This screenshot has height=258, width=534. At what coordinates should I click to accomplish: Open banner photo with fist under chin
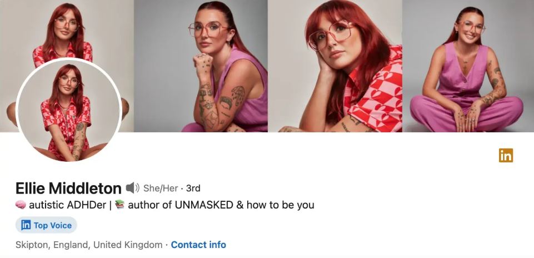click(x=201, y=66)
